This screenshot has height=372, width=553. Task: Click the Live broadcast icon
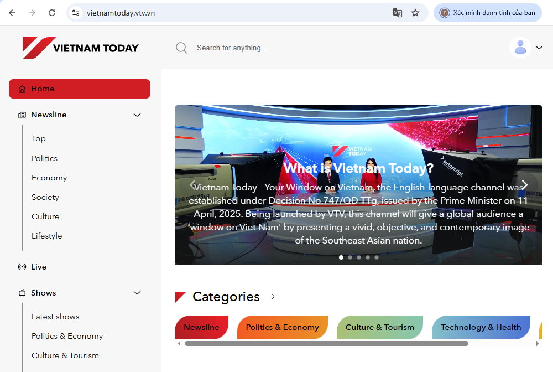[22, 267]
